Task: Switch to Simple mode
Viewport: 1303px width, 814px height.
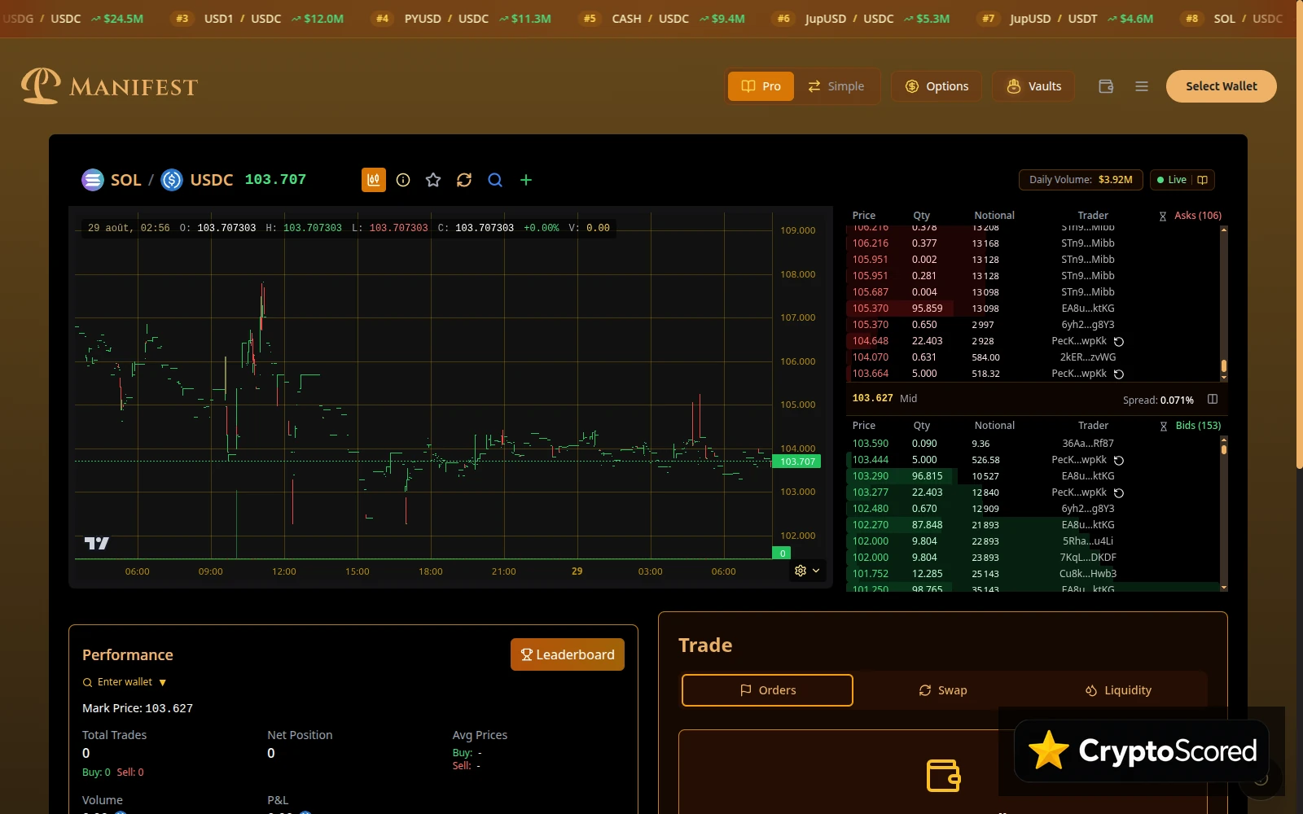Action: (x=836, y=86)
